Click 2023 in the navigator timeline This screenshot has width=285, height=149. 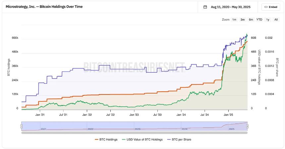click(138, 129)
